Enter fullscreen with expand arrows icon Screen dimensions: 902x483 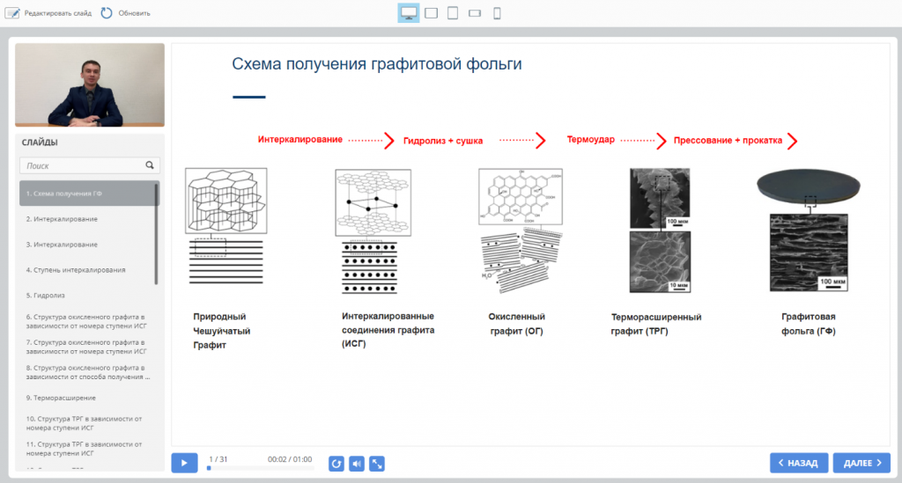(x=377, y=464)
